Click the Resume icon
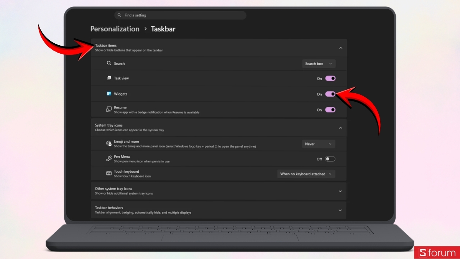 tap(109, 110)
